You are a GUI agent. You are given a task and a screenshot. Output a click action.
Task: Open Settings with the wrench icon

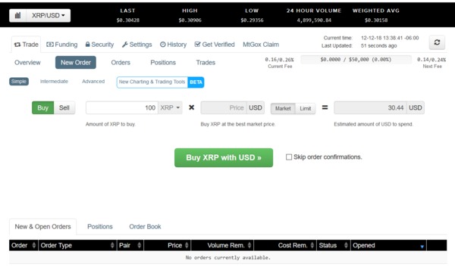pos(137,45)
